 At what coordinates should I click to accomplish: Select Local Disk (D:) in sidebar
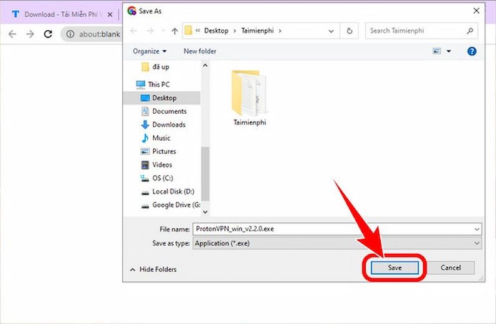tap(173, 192)
